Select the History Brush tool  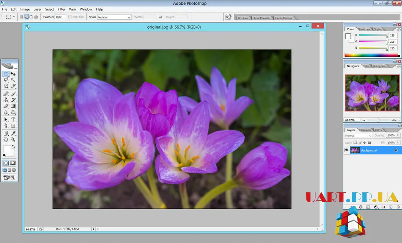click(x=13, y=100)
